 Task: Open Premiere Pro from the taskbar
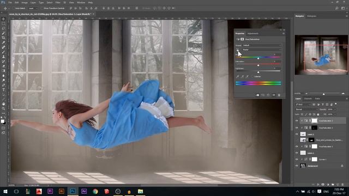[50, 191]
